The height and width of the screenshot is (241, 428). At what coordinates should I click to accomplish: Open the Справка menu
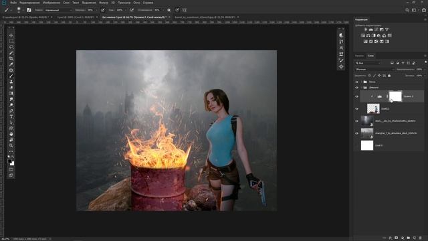pos(148,3)
